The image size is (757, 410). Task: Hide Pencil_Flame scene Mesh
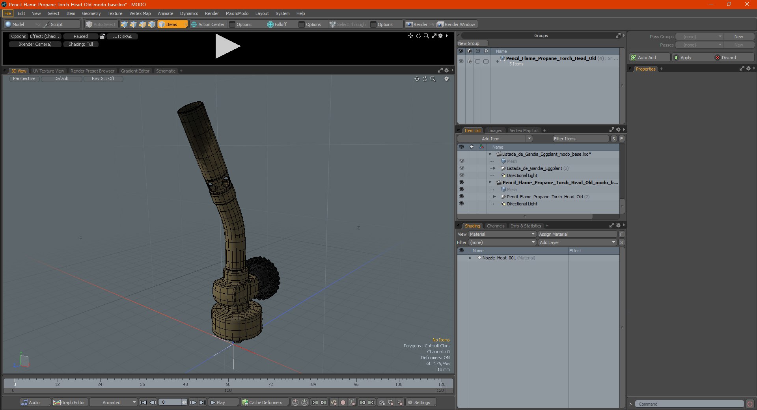pyautogui.click(x=461, y=190)
